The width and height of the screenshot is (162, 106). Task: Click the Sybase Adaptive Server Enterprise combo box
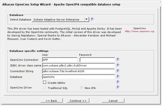click(x=58, y=19)
